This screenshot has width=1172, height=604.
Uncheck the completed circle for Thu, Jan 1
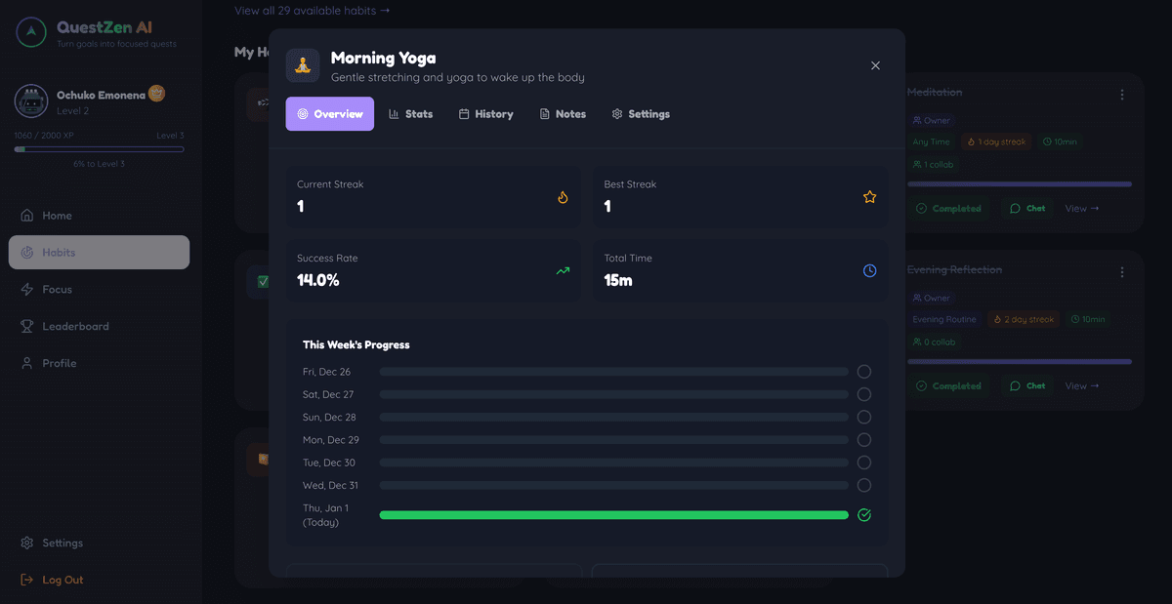(x=863, y=514)
